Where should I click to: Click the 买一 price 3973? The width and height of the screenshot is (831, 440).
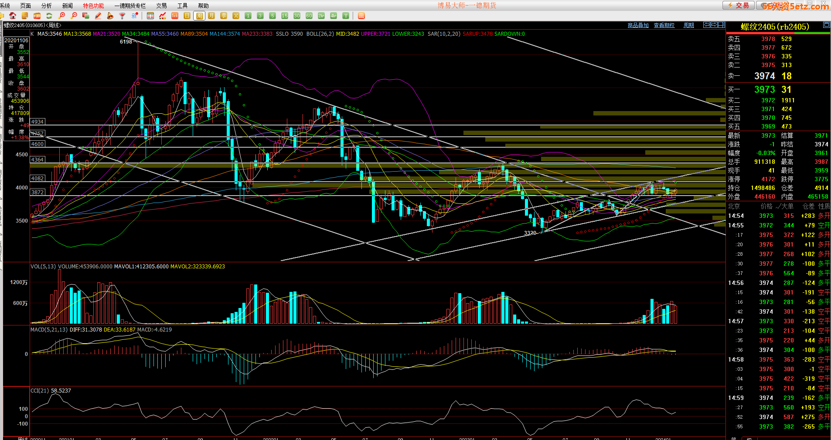[765, 89]
